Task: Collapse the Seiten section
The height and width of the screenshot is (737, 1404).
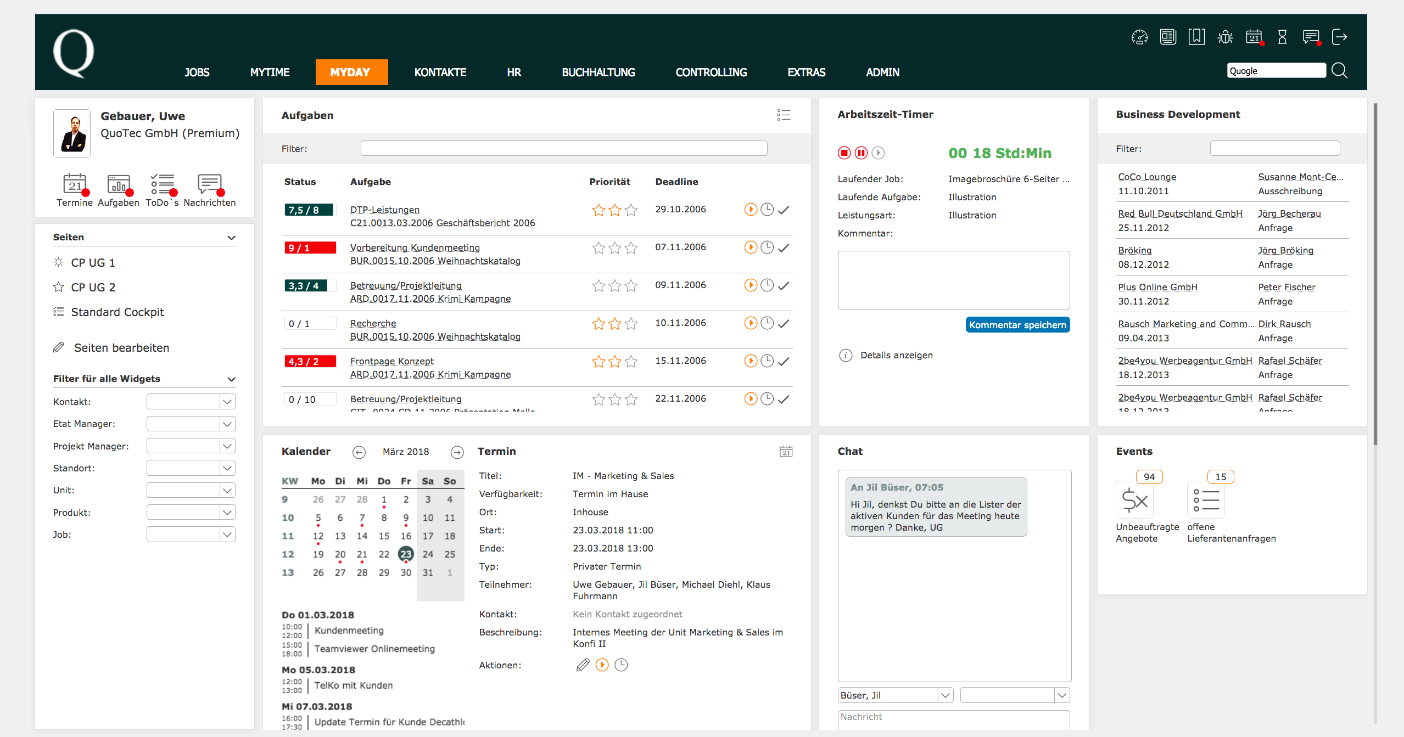Action: tap(231, 238)
